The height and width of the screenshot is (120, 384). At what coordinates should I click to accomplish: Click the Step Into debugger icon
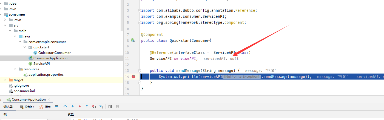click(73, 107)
